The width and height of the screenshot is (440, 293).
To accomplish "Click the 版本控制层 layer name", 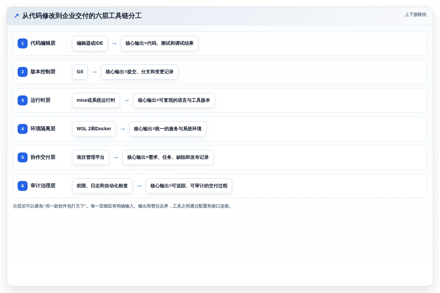I will click(x=43, y=72).
